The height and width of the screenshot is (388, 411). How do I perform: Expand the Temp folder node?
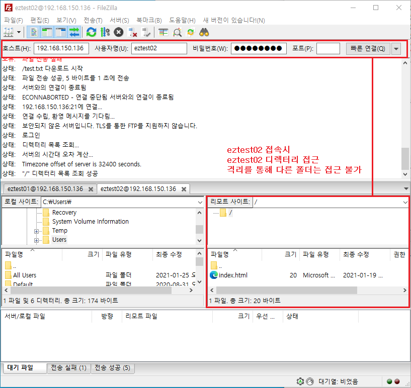pyautogui.click(x=36, y=231)
